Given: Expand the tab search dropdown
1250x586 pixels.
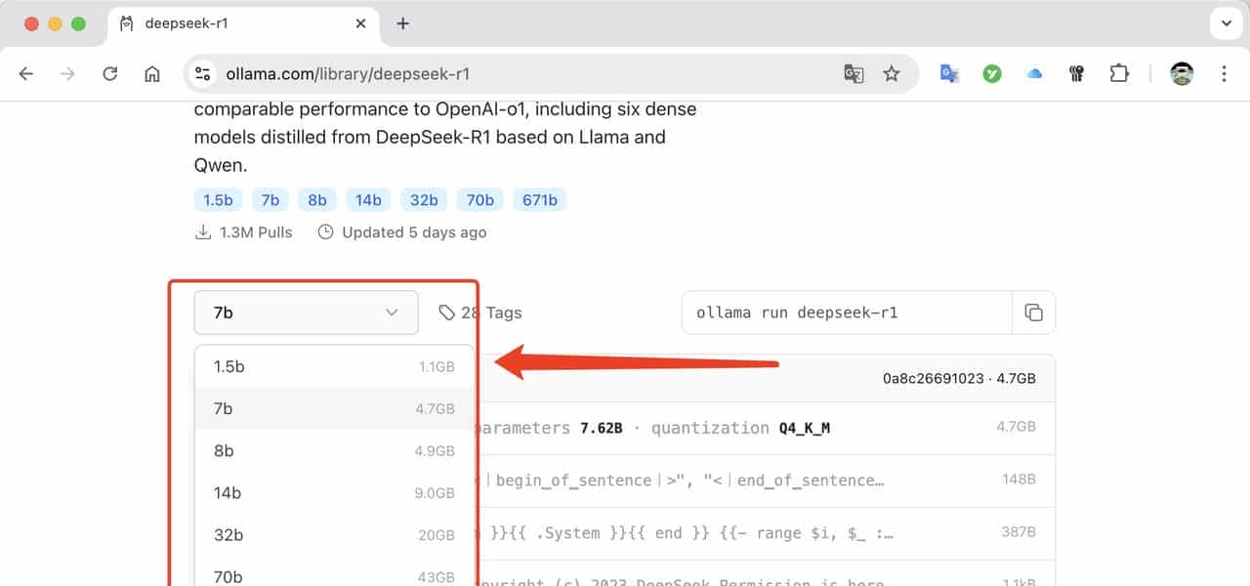Looking at the screenshot, I should pos(1226,23).
